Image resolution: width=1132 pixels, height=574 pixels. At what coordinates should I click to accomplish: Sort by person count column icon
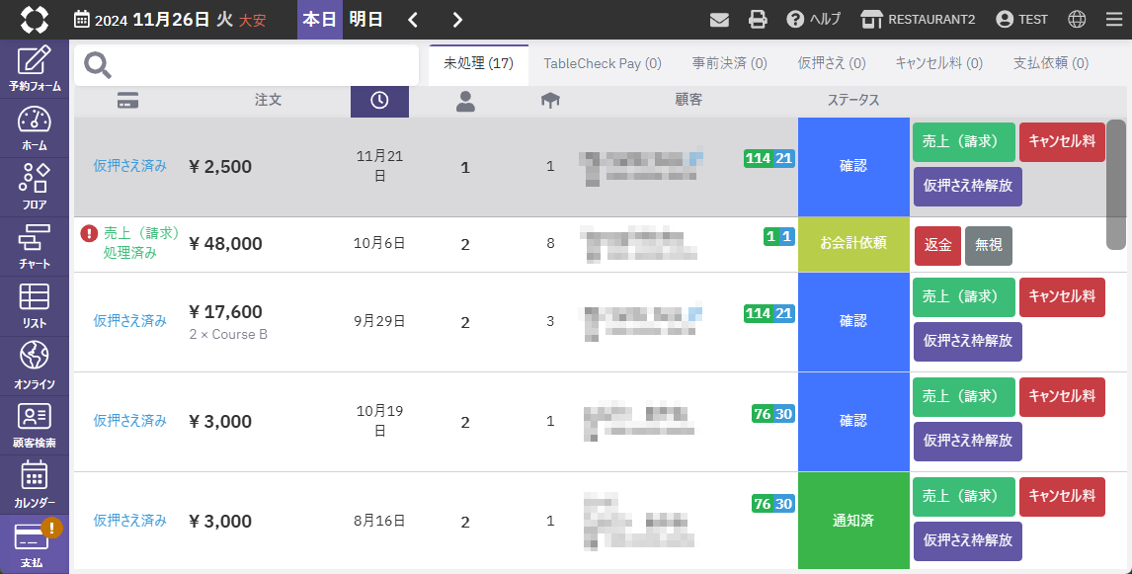pyautogui.click(x=465, y=101)
